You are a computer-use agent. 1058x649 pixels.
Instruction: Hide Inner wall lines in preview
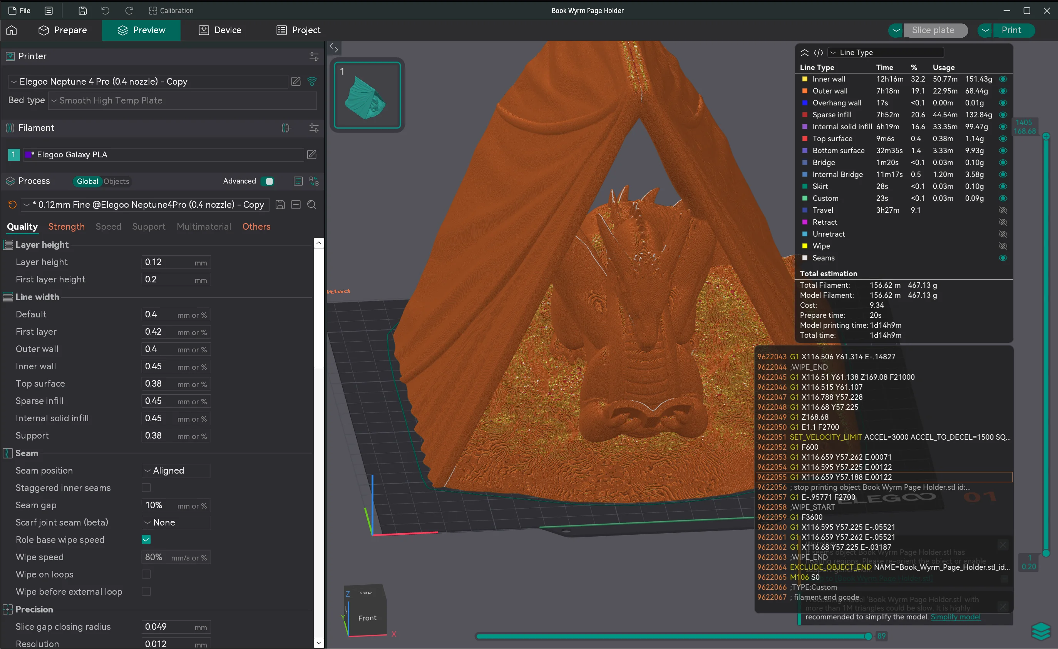coord(1003,79)
